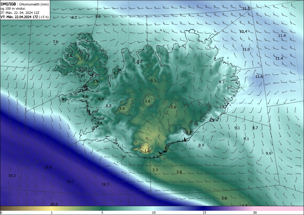Click the 7.8 value on the map
The image size is (304, 215).
tap(69, 56)
